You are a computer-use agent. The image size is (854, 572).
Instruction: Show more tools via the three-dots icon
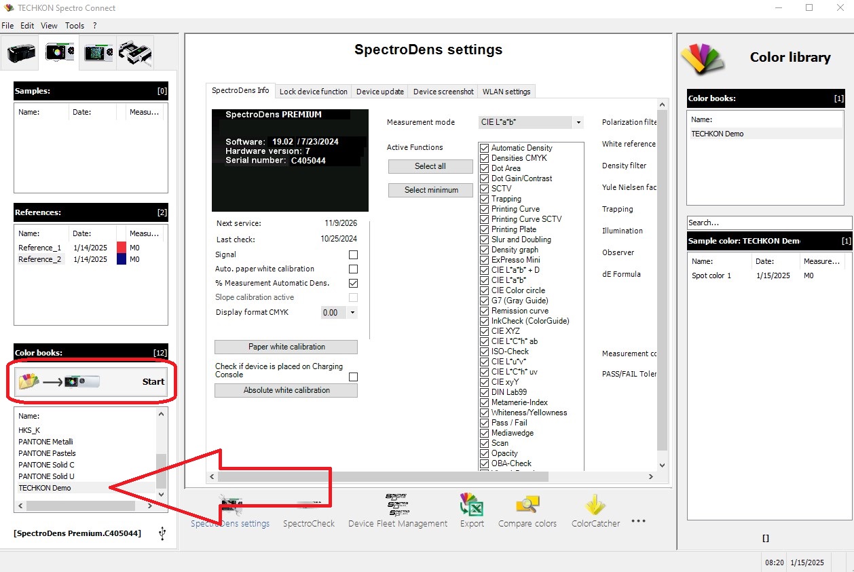[x=637, y=521]
